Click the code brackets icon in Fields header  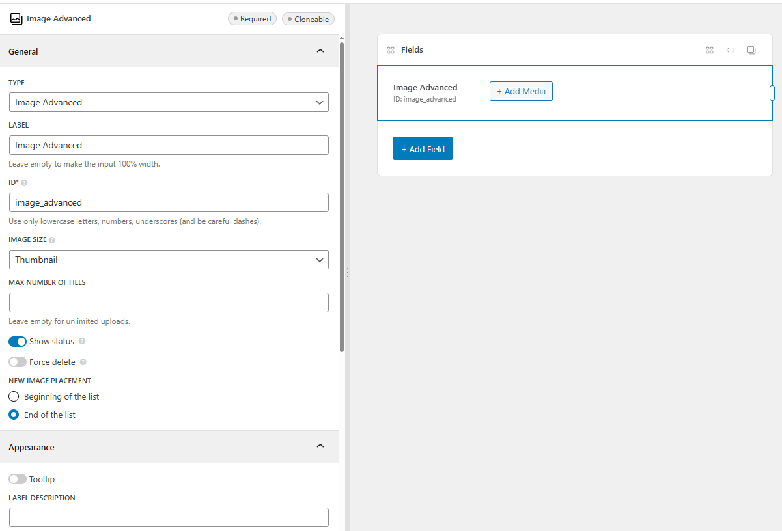click(x=731, y=50)
